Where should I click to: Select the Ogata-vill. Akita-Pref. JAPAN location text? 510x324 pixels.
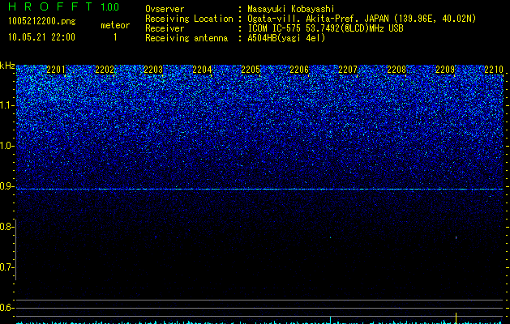362,19
